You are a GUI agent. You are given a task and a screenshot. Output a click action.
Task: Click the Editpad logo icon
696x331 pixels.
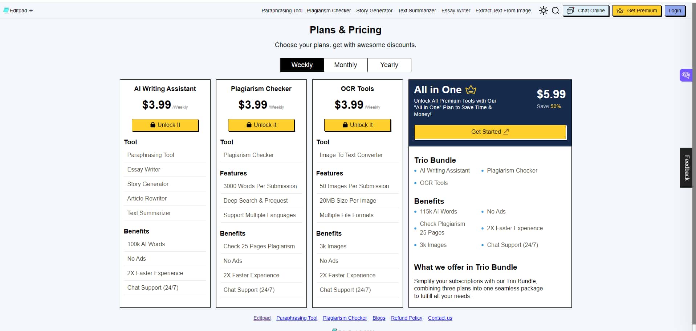click(x=6, y=11)
